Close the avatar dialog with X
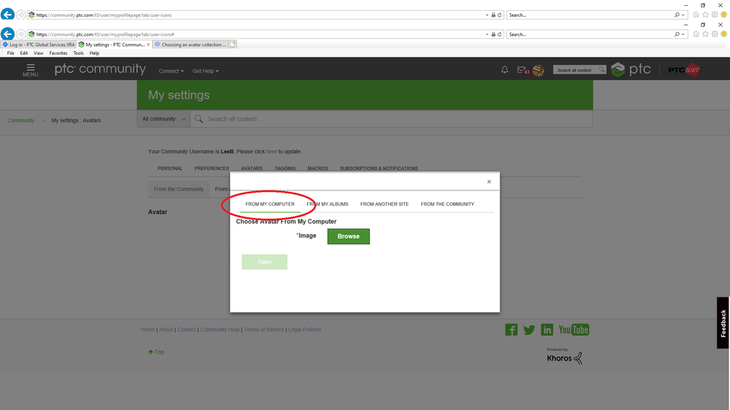Image resolution: width=730 pixels, height=410 pixels. (x=489, y=182)
